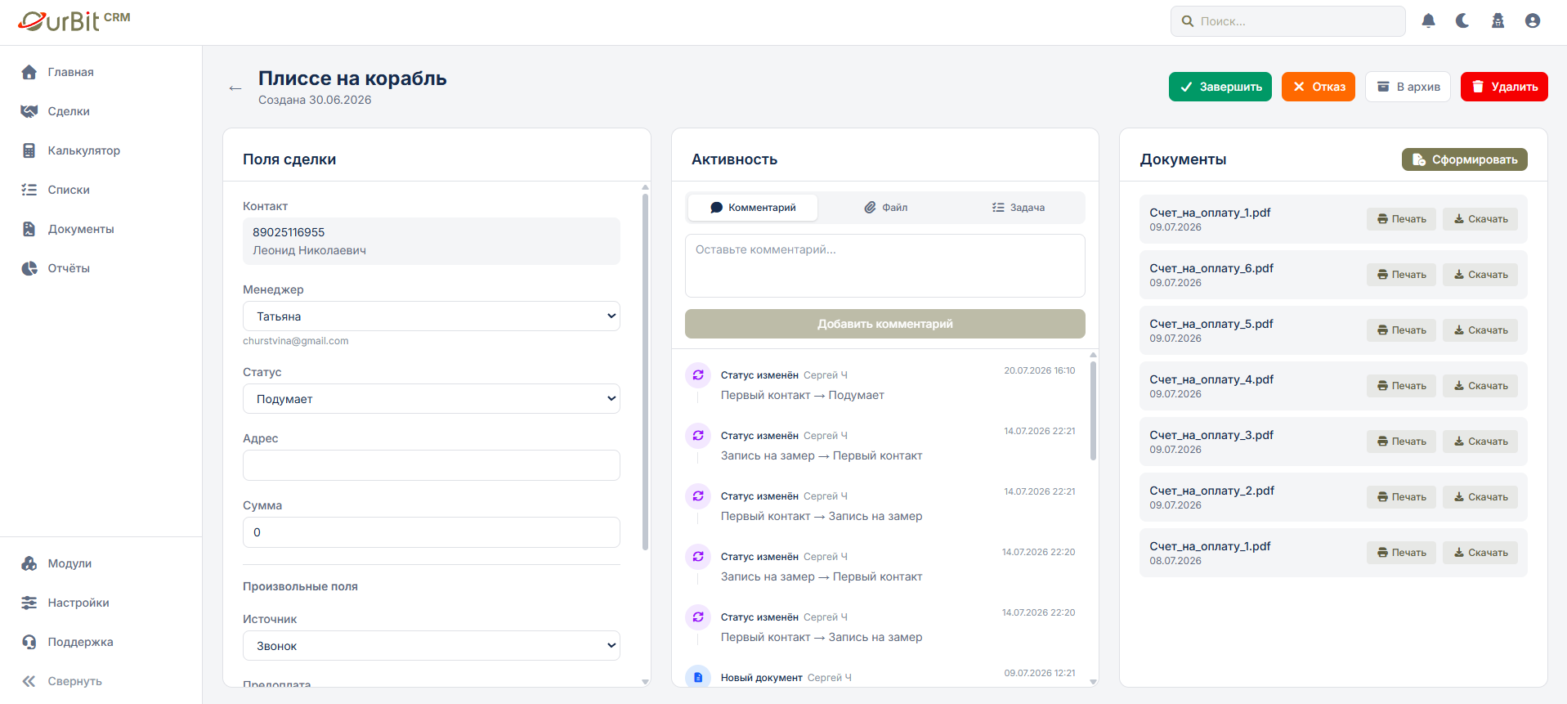This screenshot has width=1567, height=704.
Task: Download Счет_на_оплату_2.pdf
Action: (1480, 497)
